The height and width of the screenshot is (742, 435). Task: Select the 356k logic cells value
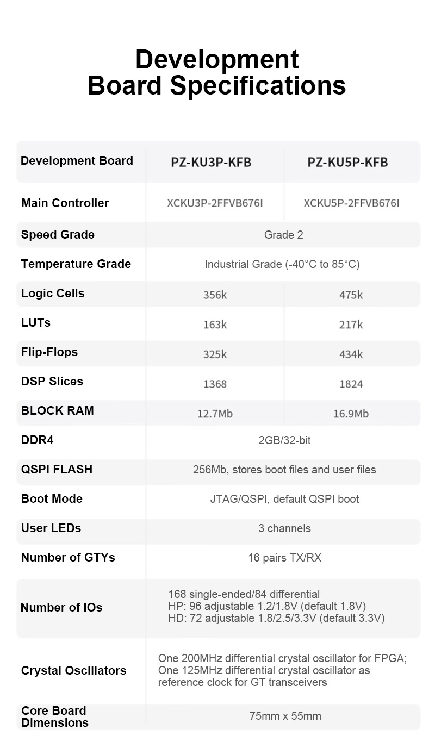point(215,295)
